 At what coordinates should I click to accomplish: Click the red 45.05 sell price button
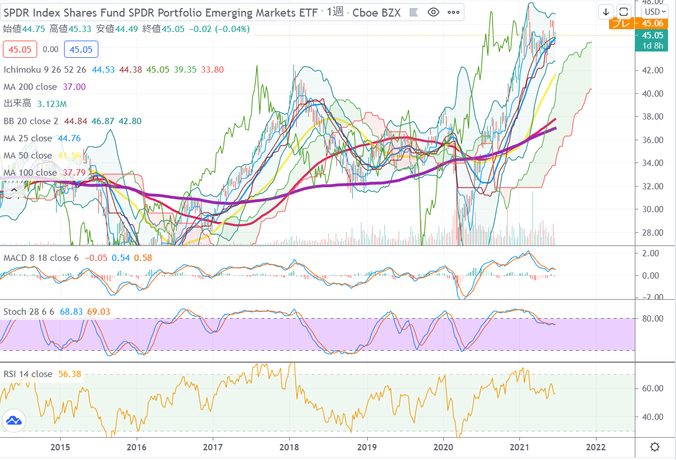(x=20, y=50)
